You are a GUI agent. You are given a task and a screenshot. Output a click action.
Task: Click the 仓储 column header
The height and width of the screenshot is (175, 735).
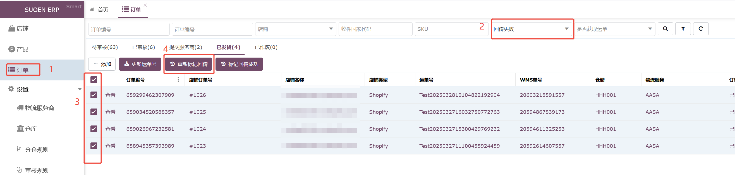[600, 80]
